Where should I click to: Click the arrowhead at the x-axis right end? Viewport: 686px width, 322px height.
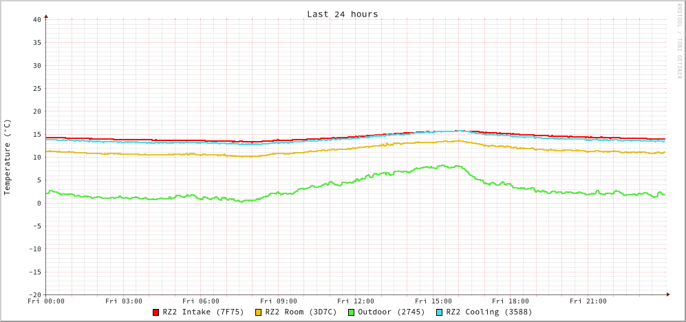667,294
